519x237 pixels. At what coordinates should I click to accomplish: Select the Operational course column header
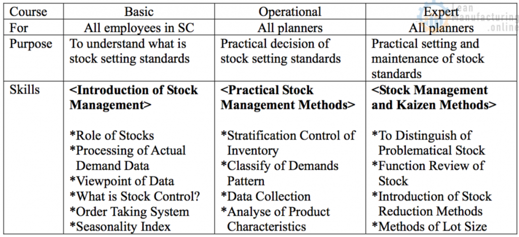pyautogui.click(x=290, y=12)
